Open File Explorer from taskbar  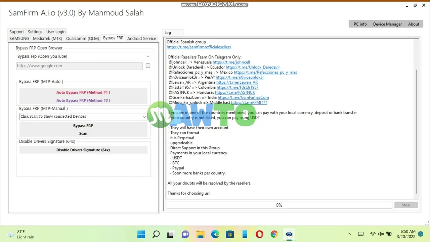coord(200,234)
